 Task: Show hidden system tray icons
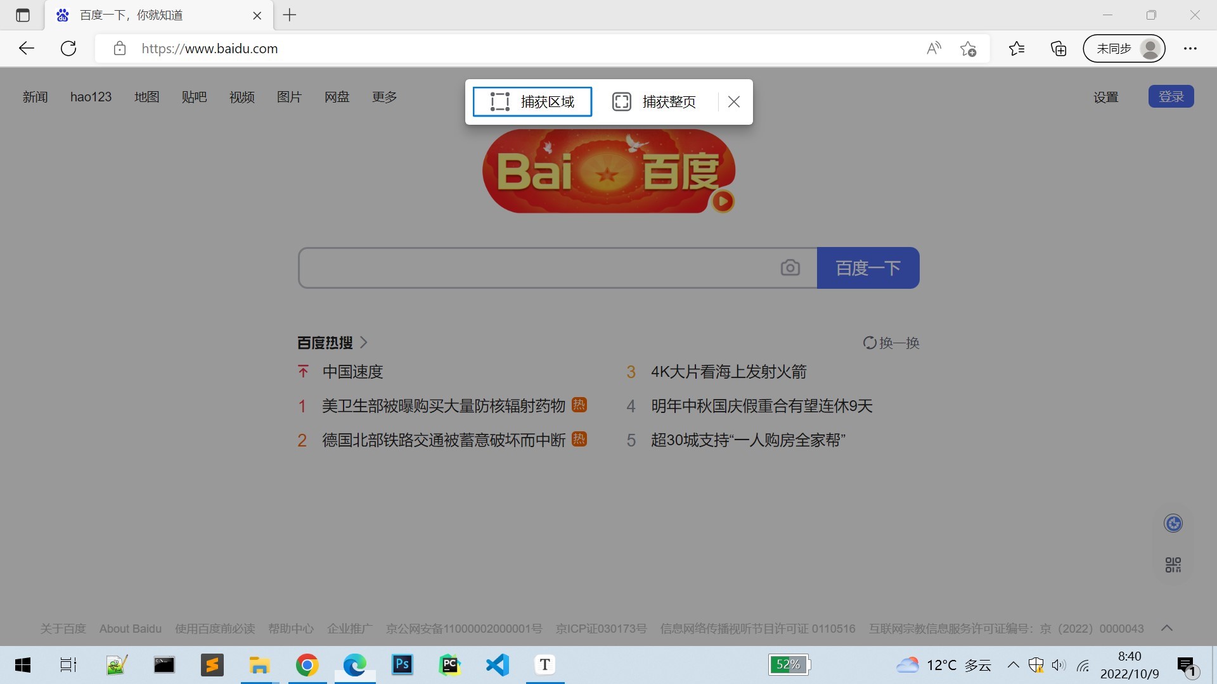[1014, 665]
